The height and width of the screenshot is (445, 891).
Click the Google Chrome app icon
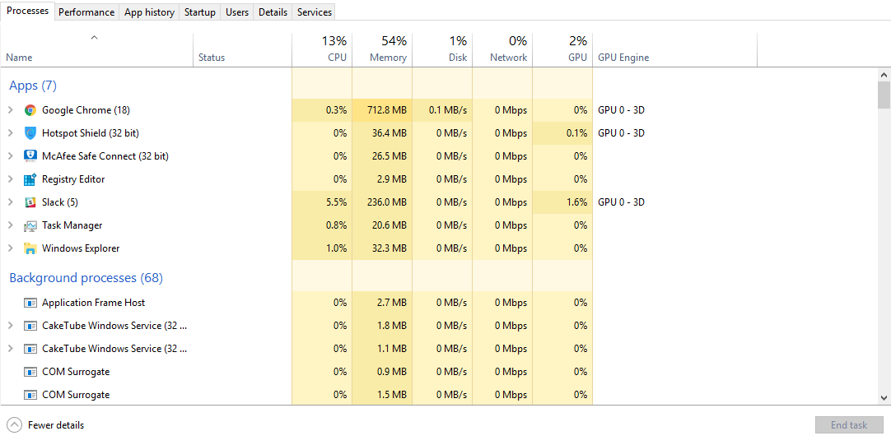[30, 110]
